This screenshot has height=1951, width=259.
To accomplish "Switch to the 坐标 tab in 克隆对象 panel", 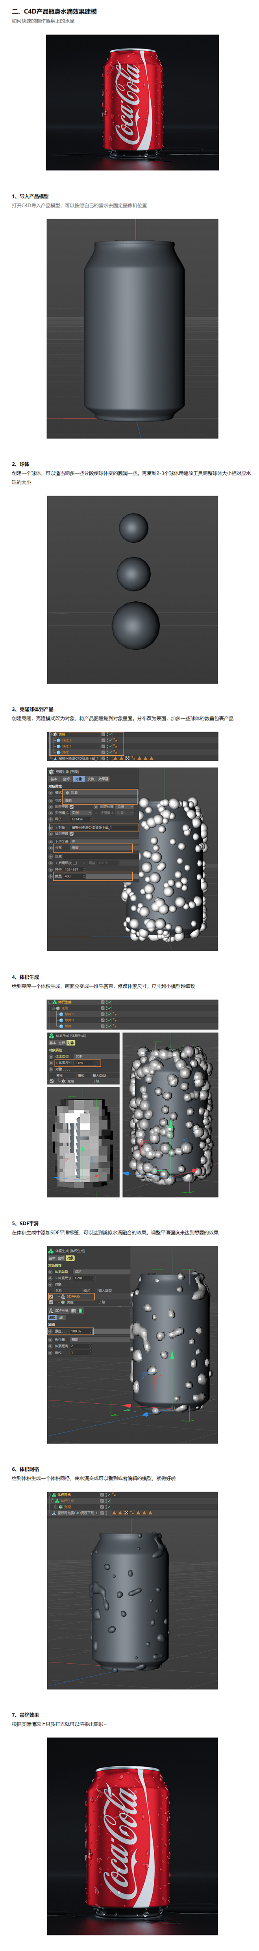I will click(x=67, y=779).
